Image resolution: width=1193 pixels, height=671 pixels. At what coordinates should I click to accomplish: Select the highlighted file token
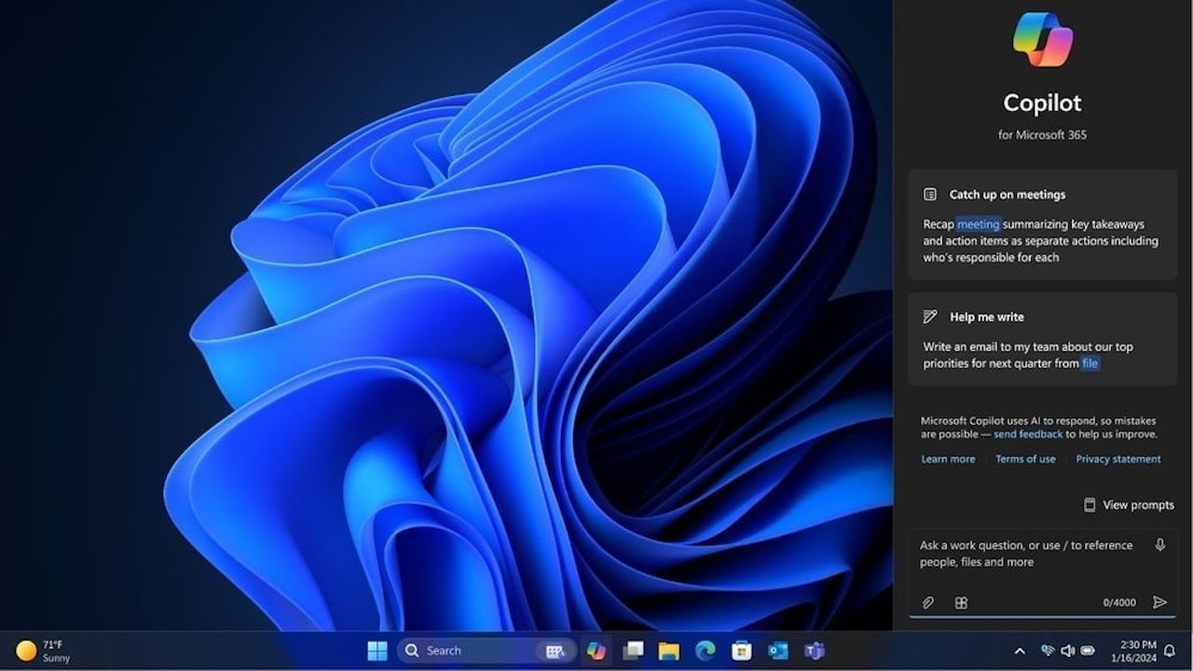click(x=1090, y=363)
